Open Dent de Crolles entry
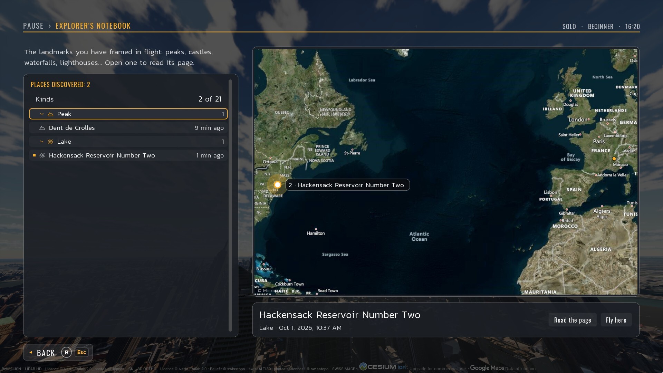This screenshot has width=663, height=373. (128, 128)
